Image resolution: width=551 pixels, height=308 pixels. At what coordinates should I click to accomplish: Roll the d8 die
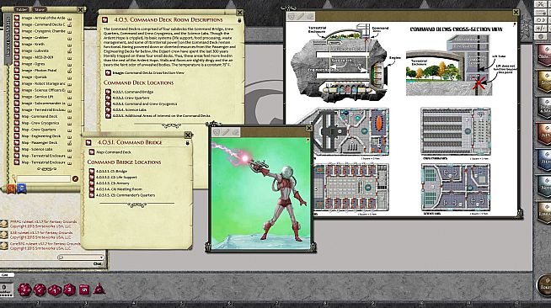point(70,289)
